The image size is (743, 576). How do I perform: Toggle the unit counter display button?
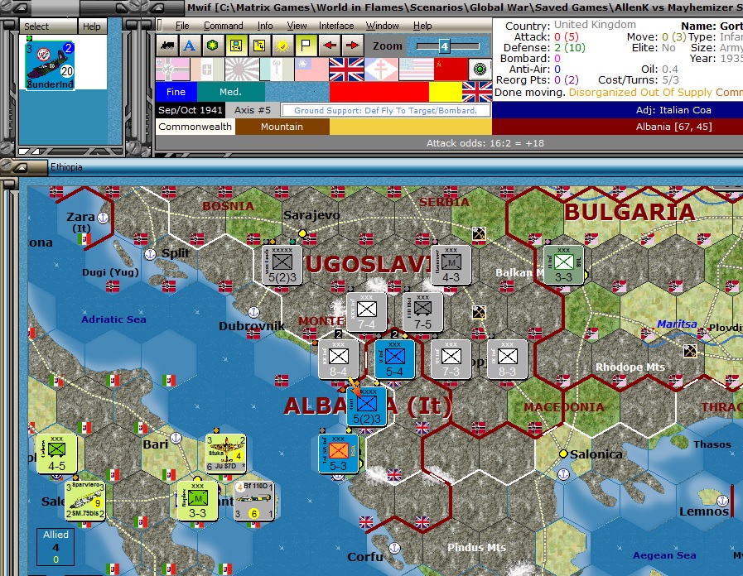tap(236, 46)
